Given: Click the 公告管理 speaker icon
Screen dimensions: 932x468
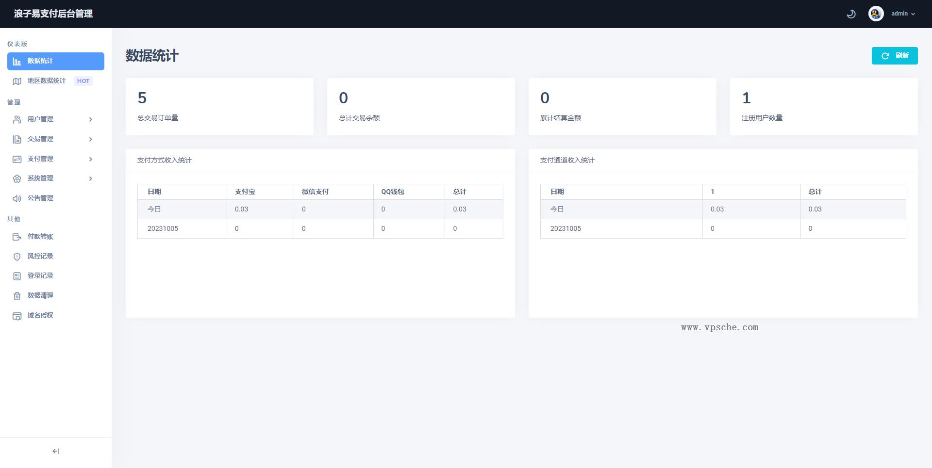Looking at the screenshot, I should (x=17, y=198).
